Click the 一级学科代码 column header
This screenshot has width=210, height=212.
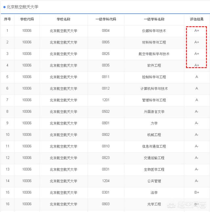pos(106,19)
